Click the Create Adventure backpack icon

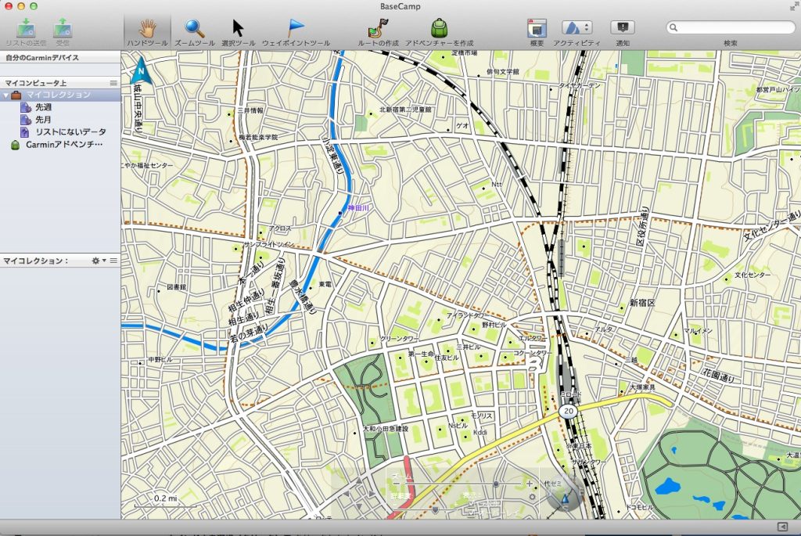[439, 28]
